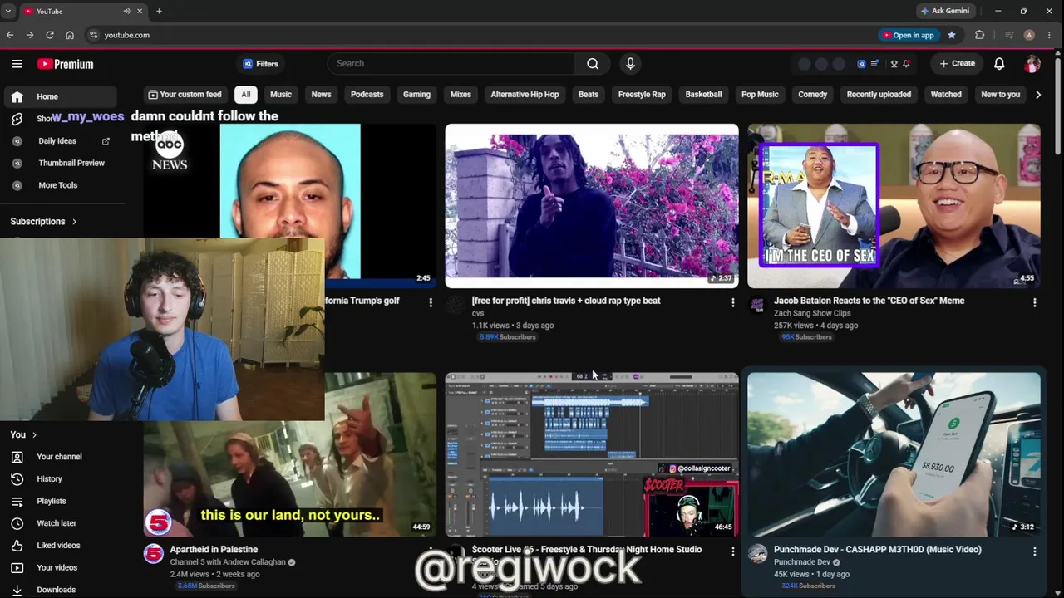Image resolution: width=1064 pixels, height=598 pixels.
Task: Open the Chrome three-dot menu
Action: coord(1049,35)
